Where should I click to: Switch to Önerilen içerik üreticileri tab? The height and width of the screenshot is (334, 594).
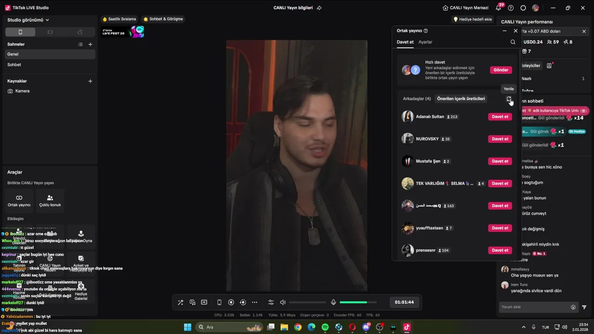click(x=461, y=99)
